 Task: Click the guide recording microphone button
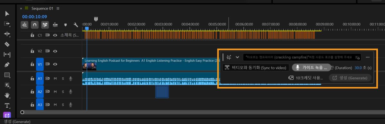click(x=311, y=68)
